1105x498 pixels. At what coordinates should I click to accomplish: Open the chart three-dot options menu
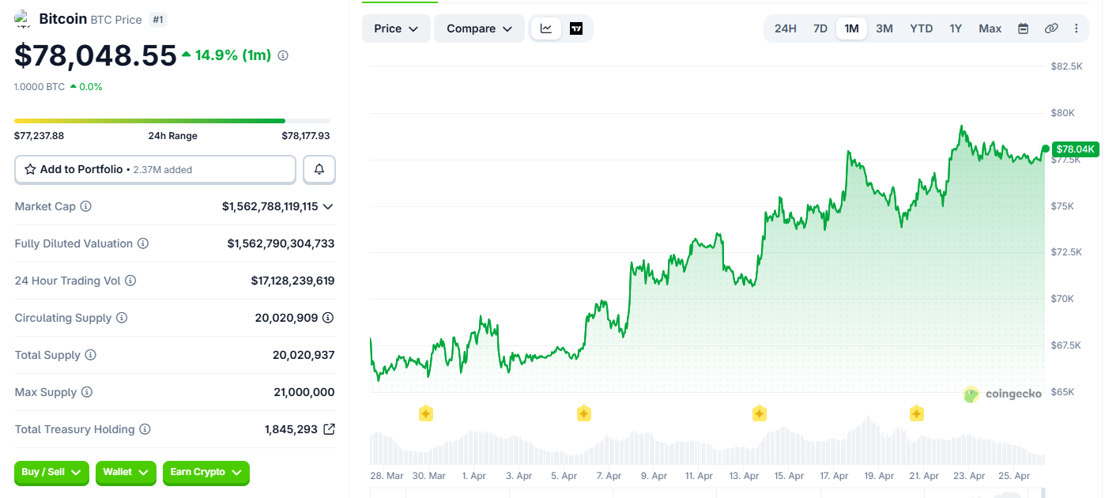click(1076, 28)
